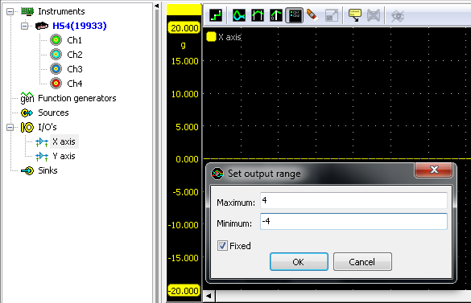Close the Set output range dialog
The image size is (471, 303).
pos(433,170)
